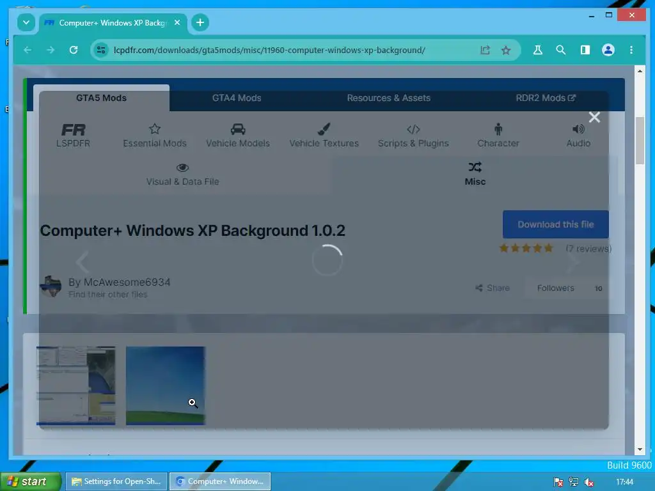
Task: Open the RDR2 Mods external tab
Action: click(x=546, y=98)
